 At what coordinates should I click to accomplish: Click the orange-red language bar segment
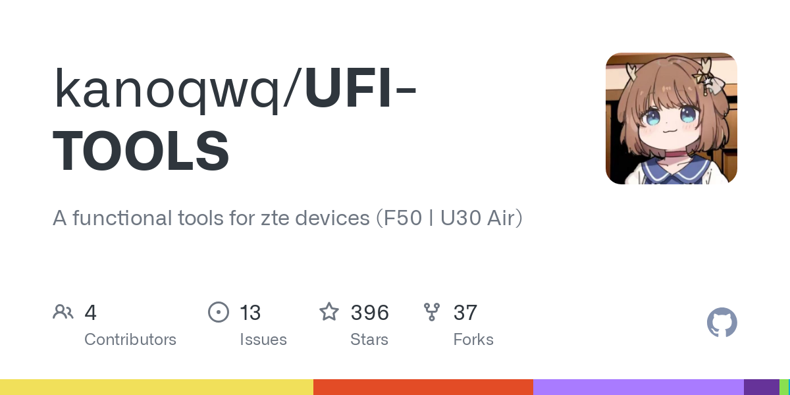423,387
